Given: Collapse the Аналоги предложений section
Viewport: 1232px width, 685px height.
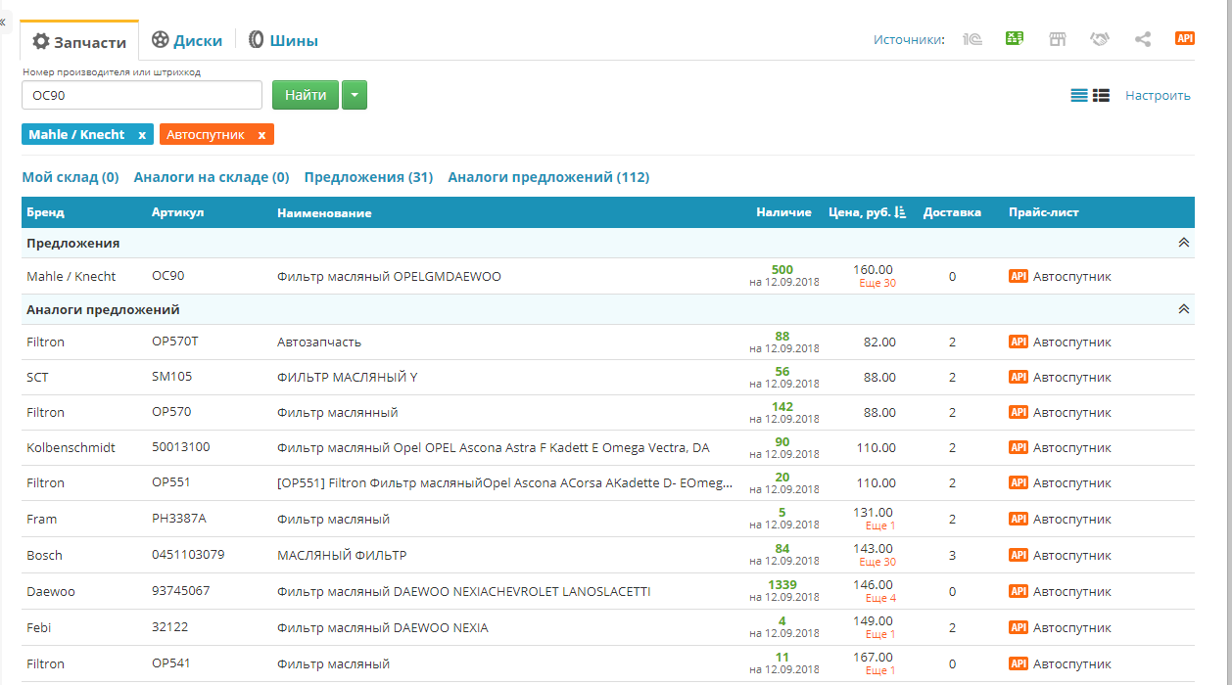Looking at the screenshot, I should [x=1183, y=309].
